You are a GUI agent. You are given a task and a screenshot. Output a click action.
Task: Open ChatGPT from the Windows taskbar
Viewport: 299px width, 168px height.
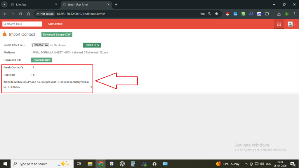(122, 164)
